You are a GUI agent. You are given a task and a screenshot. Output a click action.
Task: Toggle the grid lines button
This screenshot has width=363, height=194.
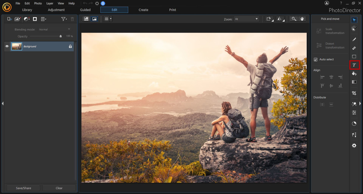pyautogui.click(x=106, y=19)
